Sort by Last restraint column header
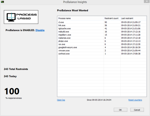 click(133, 18)
